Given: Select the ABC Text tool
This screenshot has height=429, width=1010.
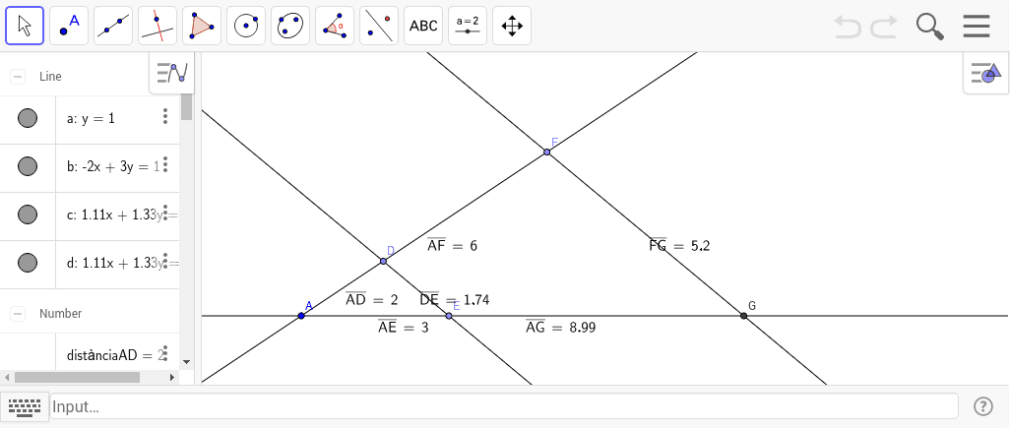Looking at the screenshot, I should point(423,26).
